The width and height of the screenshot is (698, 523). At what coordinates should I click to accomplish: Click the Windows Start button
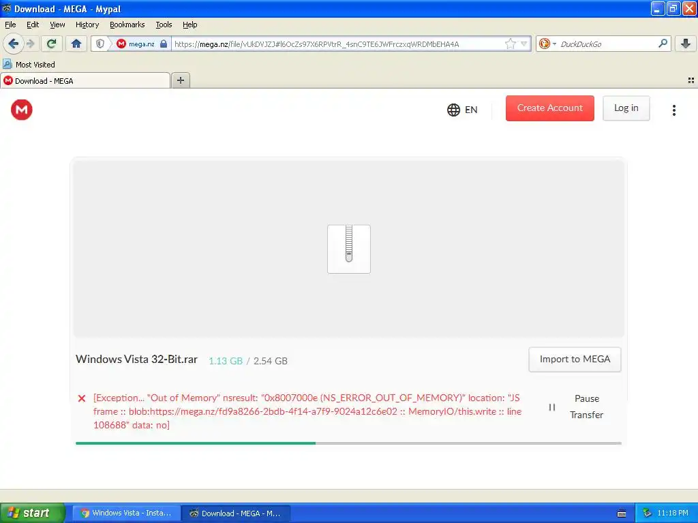click(x=33, y=513)
